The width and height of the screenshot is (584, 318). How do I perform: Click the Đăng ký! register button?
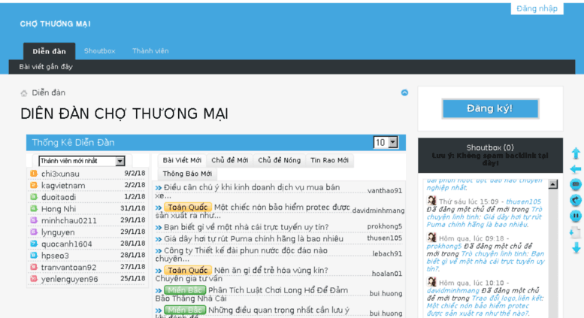click(x=490, y=109)
